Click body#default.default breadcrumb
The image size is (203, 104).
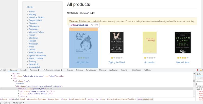pos(17,99)
